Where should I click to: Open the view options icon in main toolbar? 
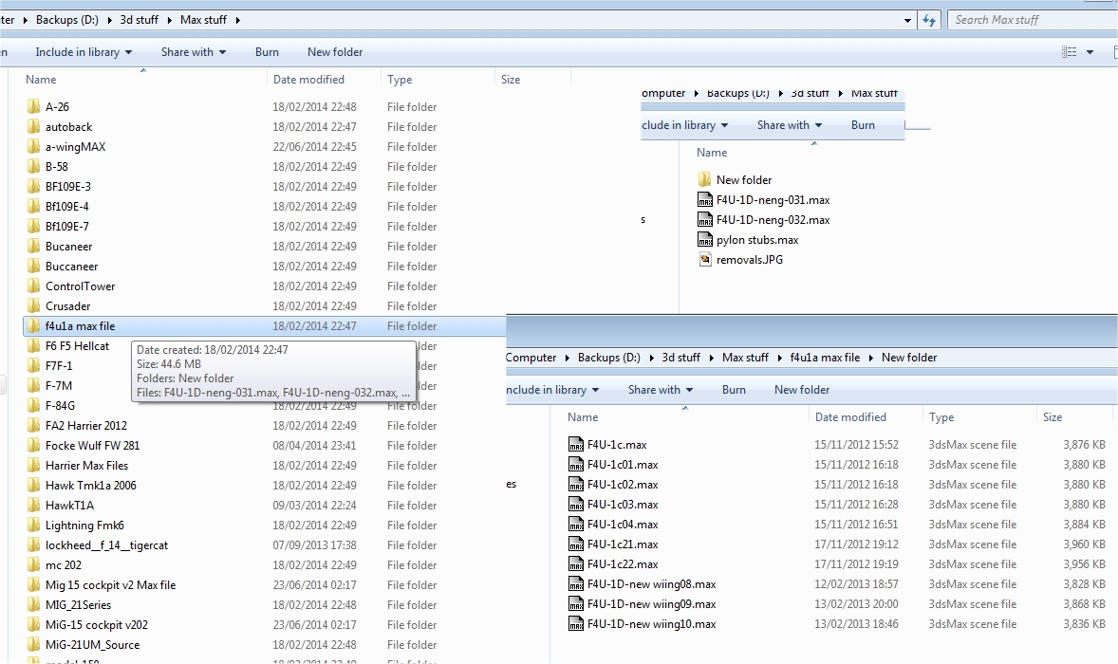point(1069,52)
